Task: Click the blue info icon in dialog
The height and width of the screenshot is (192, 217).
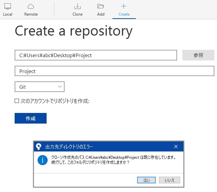Action: click(43, 160)
